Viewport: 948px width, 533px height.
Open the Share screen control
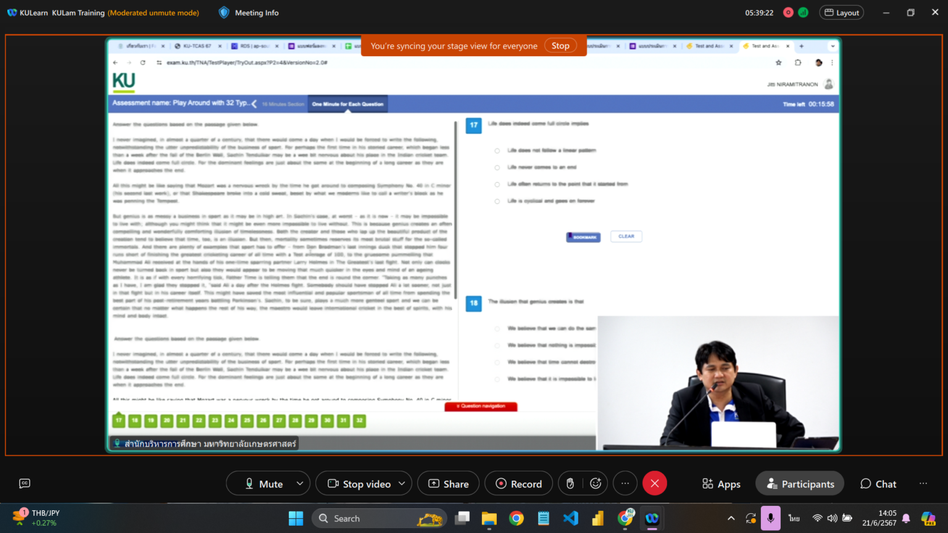pyautogui.click(x=448, y=483)
